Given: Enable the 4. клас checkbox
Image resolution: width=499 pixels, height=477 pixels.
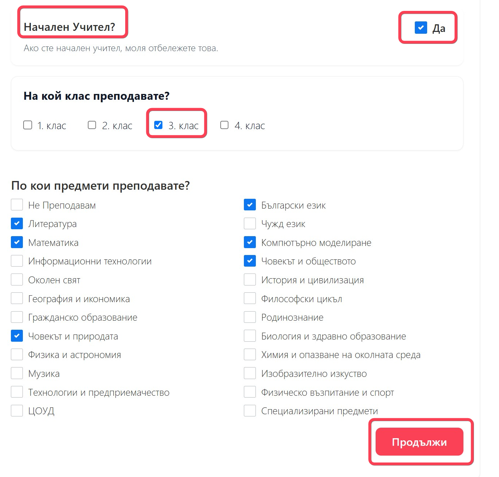Looking at the screenshot, I should tap(225, 125).
